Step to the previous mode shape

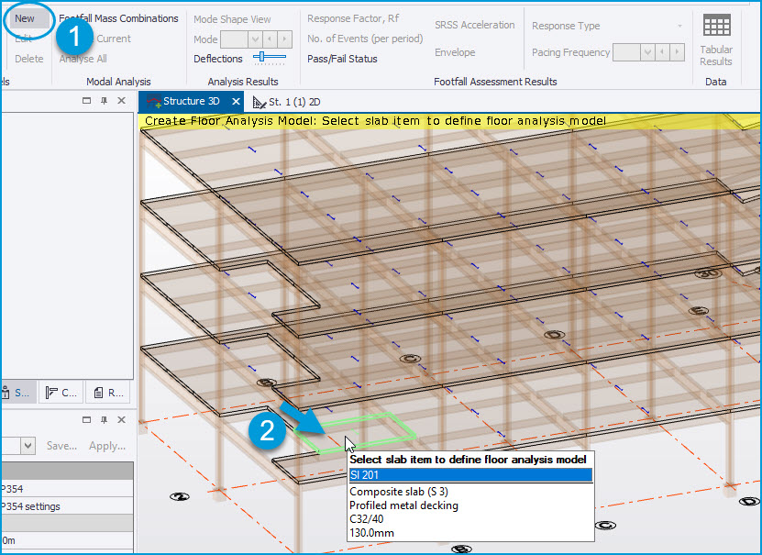tap(270, 39)
